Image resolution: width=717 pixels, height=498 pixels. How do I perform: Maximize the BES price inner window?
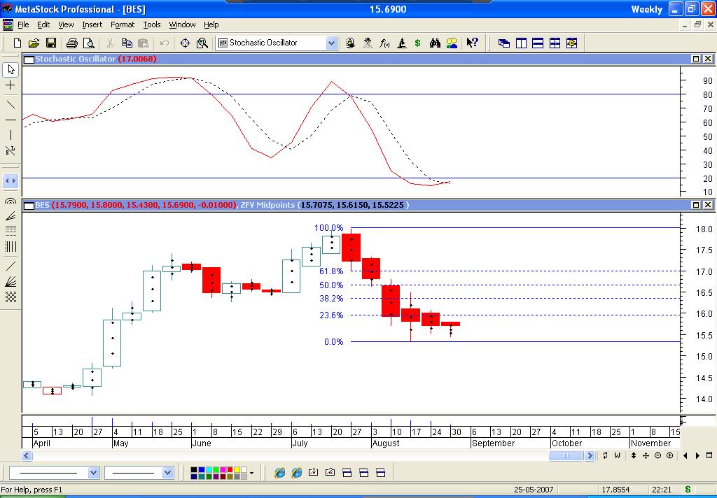point(695,205)
